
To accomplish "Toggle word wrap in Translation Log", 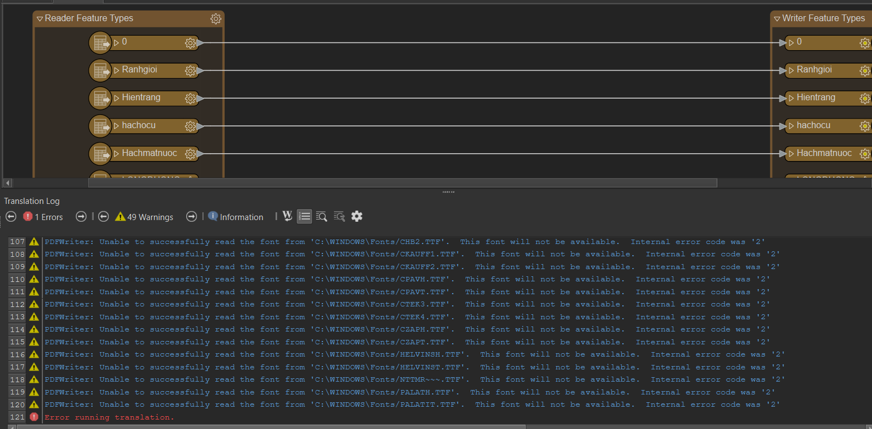I will click(287, 216).
